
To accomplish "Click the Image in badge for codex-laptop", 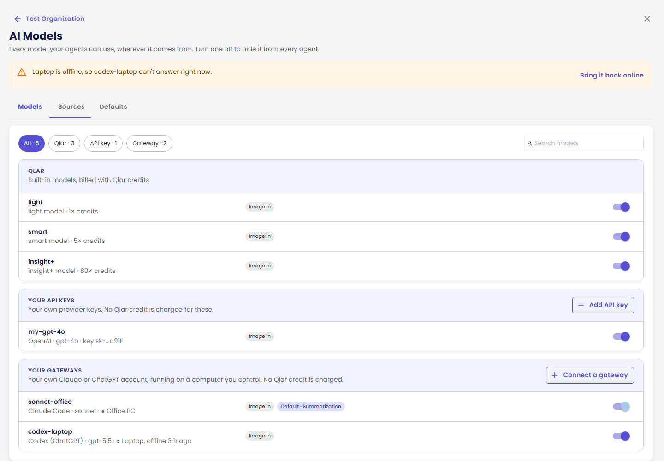I will pyautogui.click(x=260, y=436).
